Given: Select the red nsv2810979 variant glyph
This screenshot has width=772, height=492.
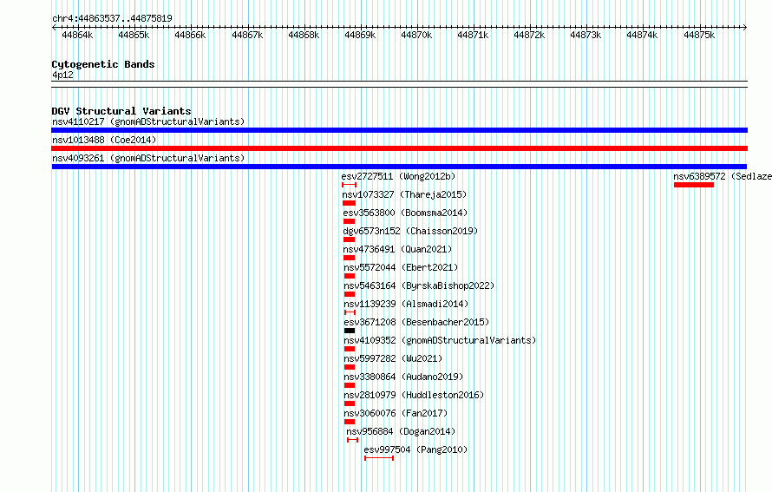Looking at the screenshot, I should (350, 403).
